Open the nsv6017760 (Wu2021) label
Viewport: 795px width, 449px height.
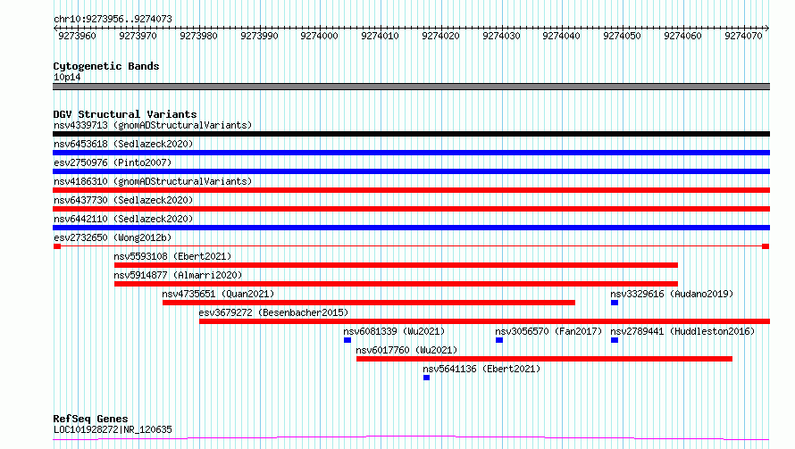coord(406,350)
